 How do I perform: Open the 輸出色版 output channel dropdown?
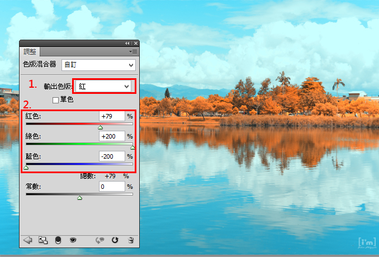[103, 86]
